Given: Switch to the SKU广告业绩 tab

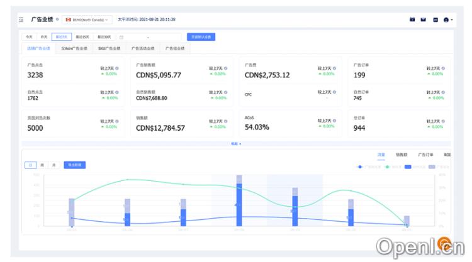Looking at the screenshot, I should (109, 48).
